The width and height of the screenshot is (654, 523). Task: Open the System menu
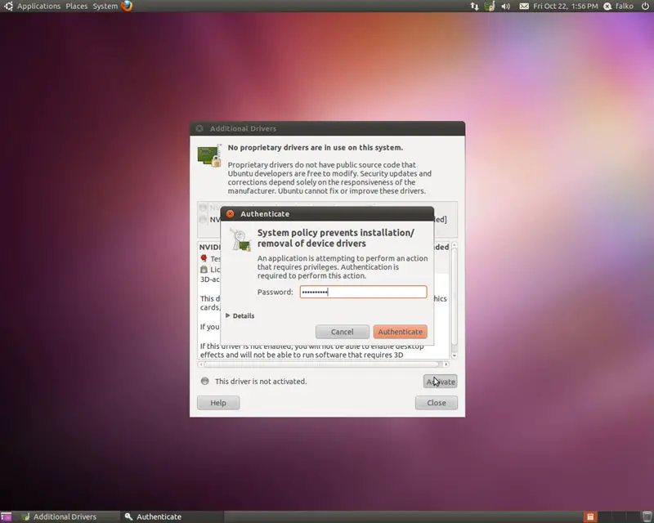105,6
